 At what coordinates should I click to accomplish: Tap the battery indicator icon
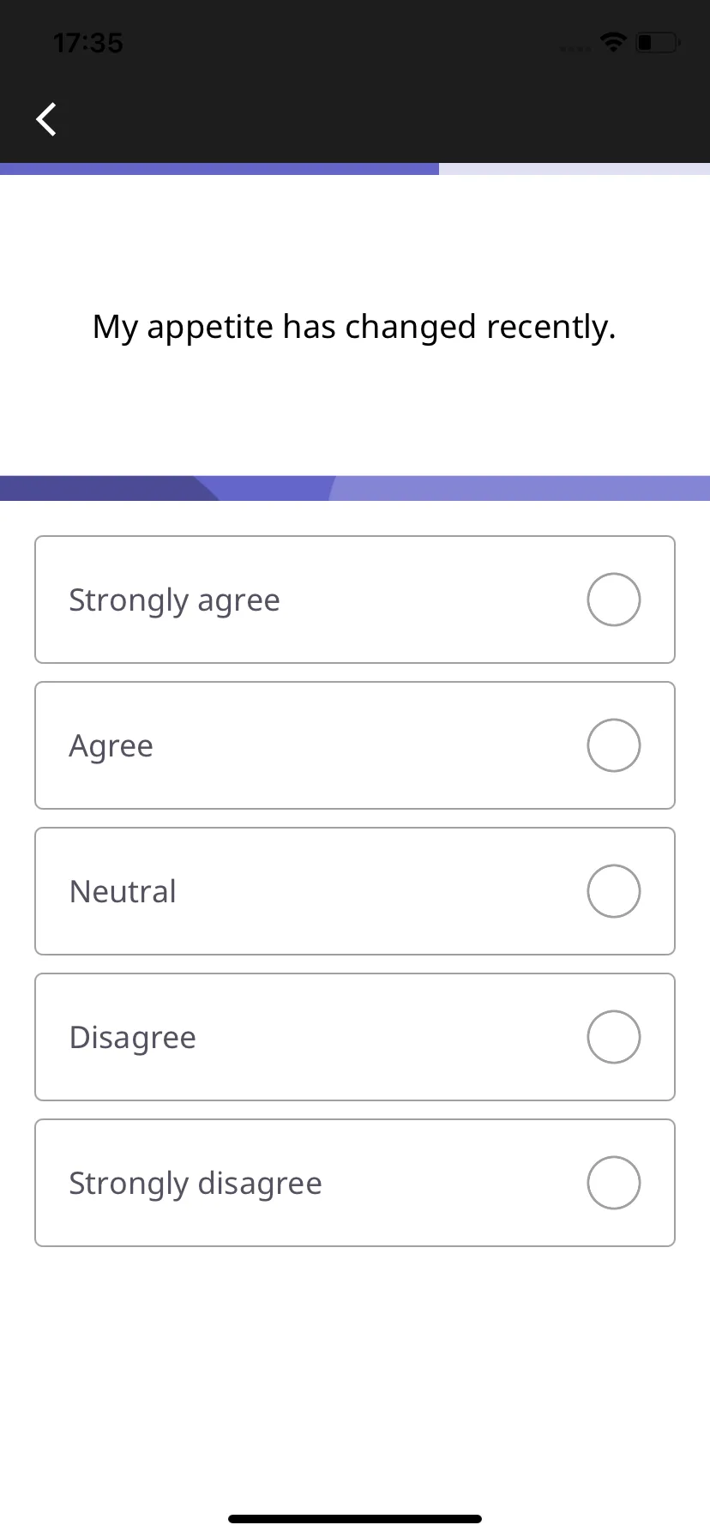[x=658, y=41]
